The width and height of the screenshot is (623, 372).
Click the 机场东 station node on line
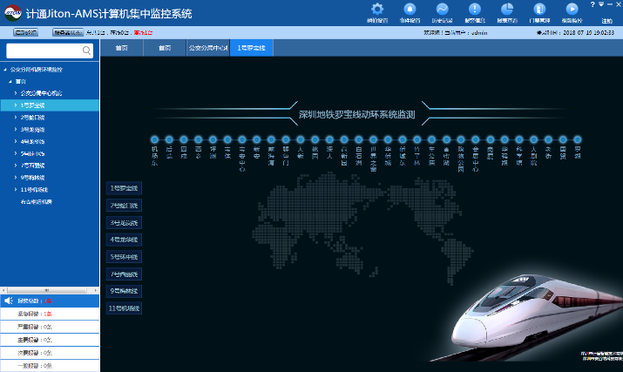[154, 139]
